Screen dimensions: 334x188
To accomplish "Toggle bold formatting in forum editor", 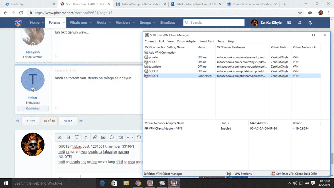I will 68,137.
